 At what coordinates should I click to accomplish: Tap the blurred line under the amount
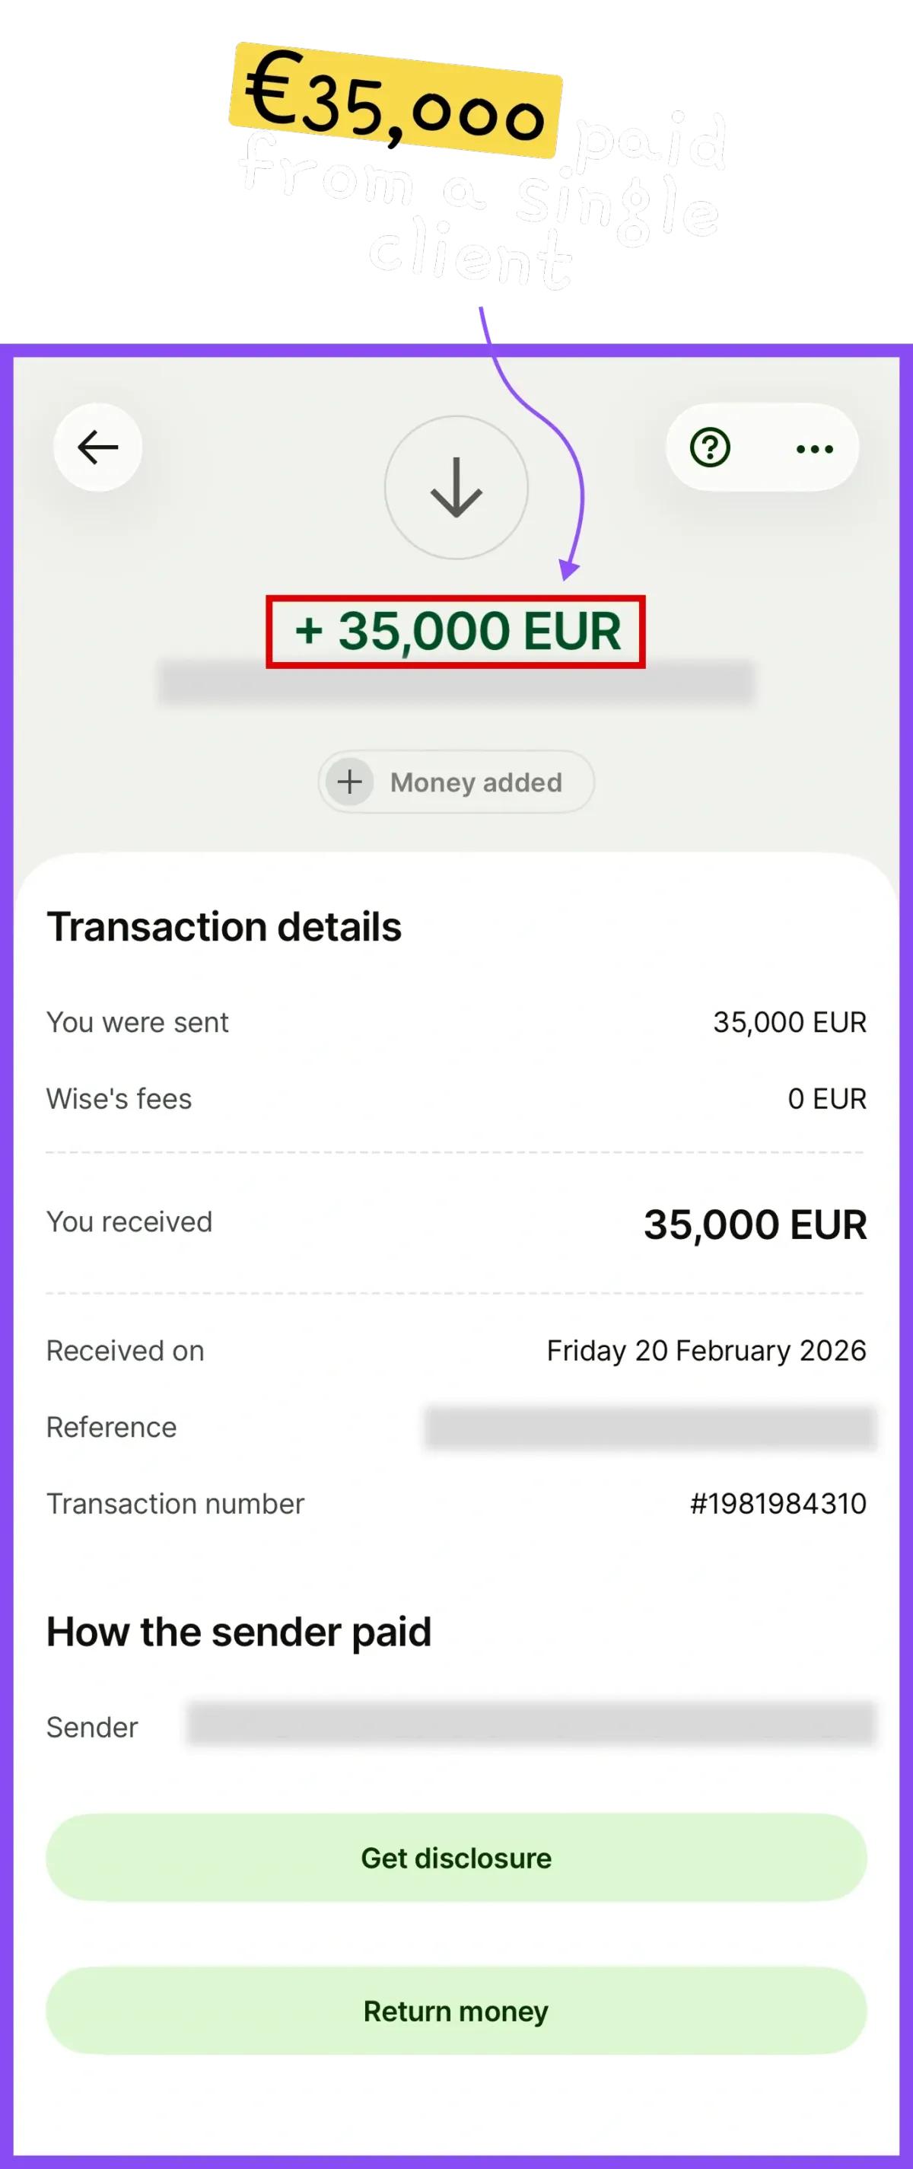click(456, 682)
